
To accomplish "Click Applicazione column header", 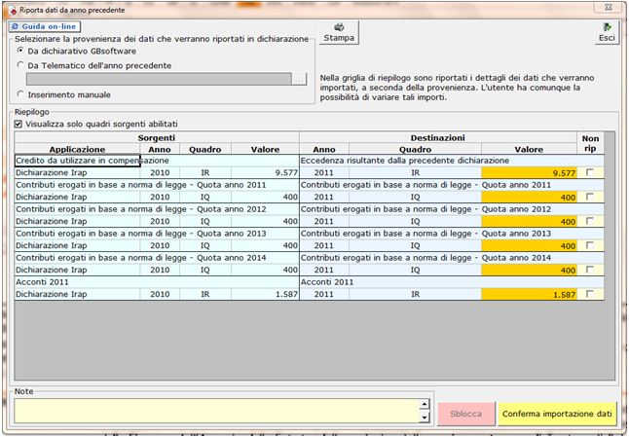I will (78, 149).
